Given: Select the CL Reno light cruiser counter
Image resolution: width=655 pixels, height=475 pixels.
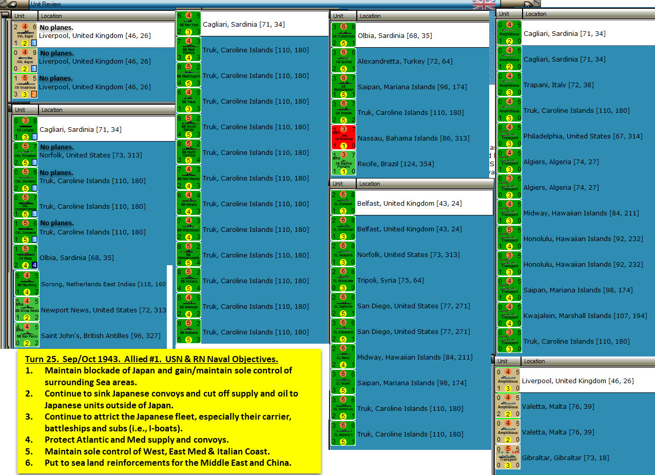Looking at the screenshot, I should click(343, 357).
